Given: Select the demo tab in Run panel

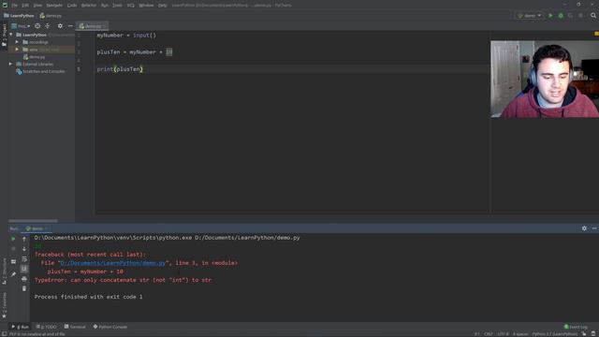Looking at the screenshot, I should coord(37,228).
